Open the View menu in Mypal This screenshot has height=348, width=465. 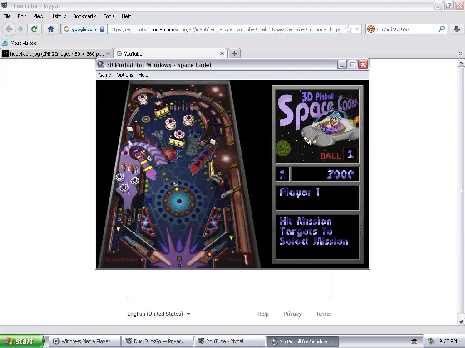point(38,16)
